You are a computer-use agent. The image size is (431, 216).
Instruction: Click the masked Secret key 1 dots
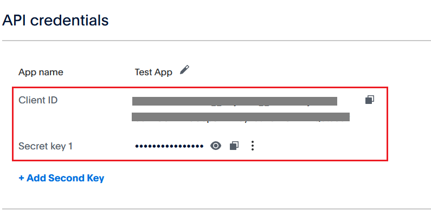tap(169, 146)
